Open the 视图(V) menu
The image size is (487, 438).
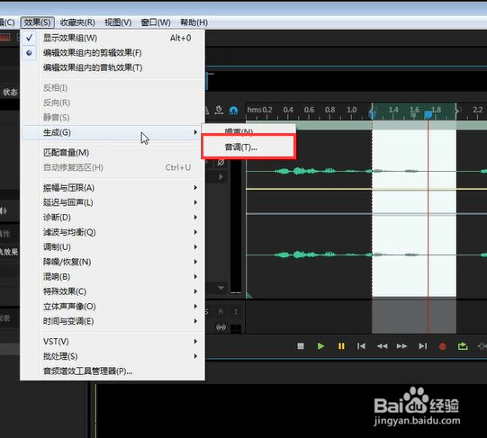pyautogui.click(x=118, y=22)
